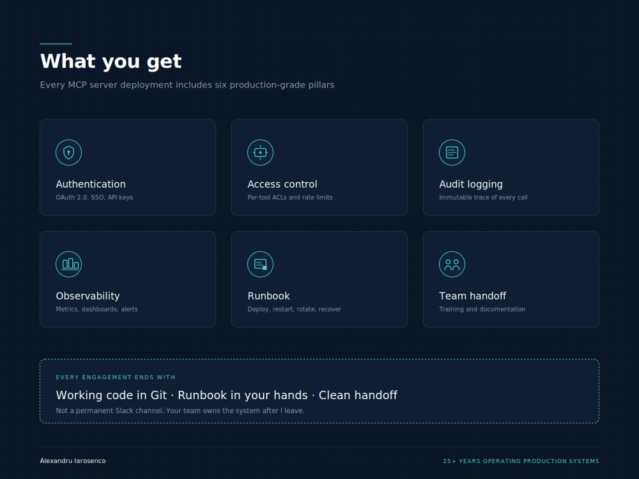Click the Observability bar chart icon
The width and height of the screenshot is (639, 479).
click(x=68, y=264)
